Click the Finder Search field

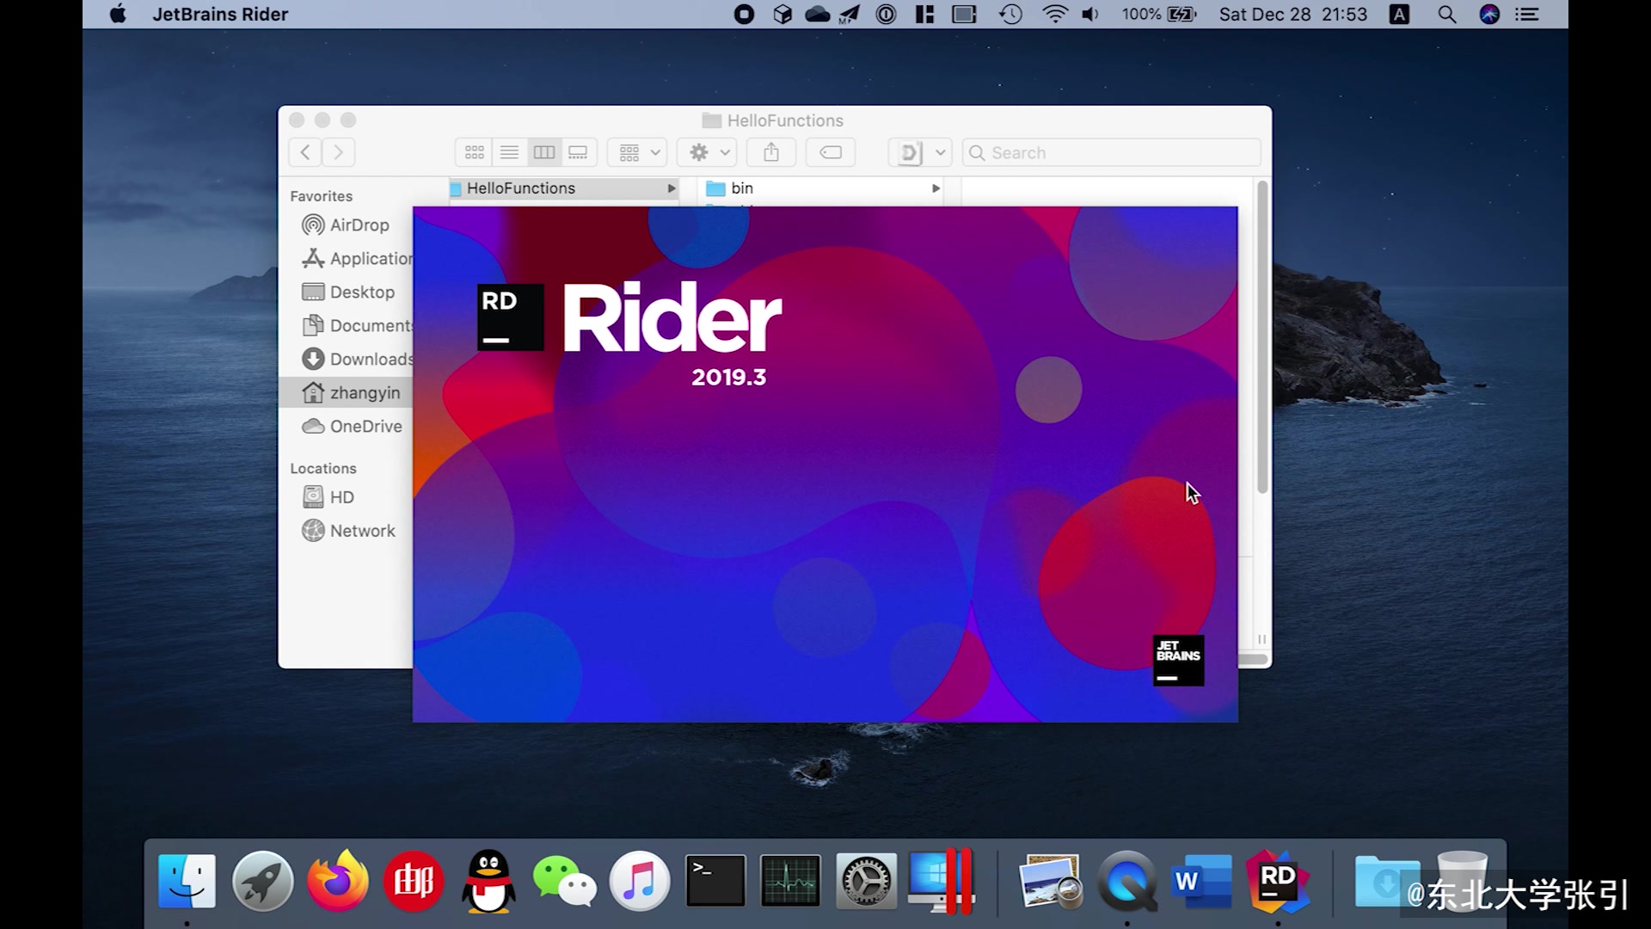[x=1111, y=152]
